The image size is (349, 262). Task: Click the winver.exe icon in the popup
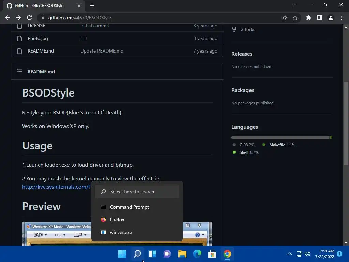click(x=103, y=233)
